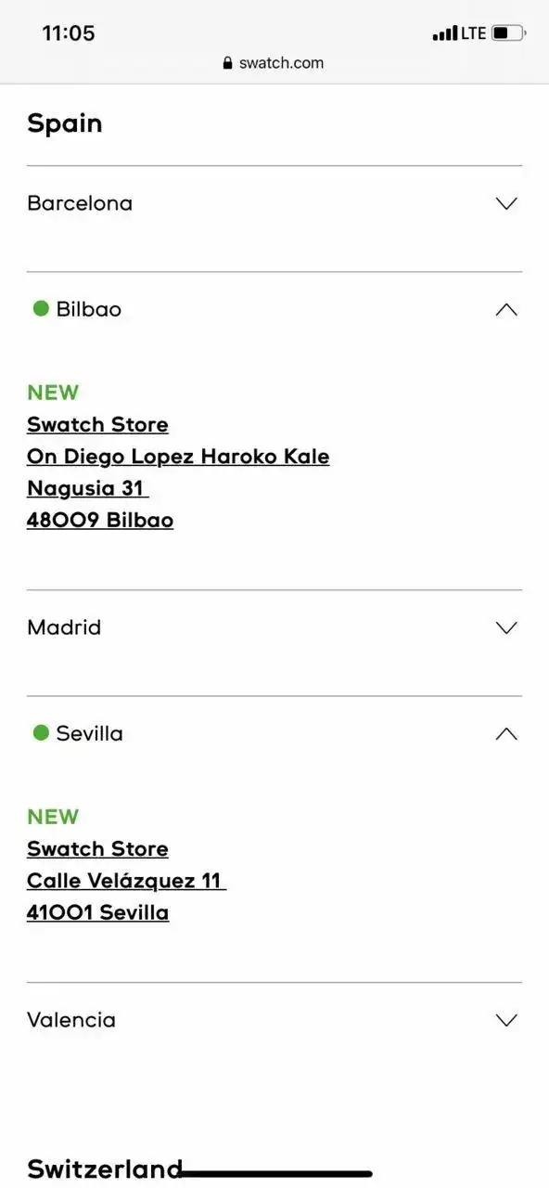Open the Nagusia 31 address link
The image size is (549, 1188).
87,488
